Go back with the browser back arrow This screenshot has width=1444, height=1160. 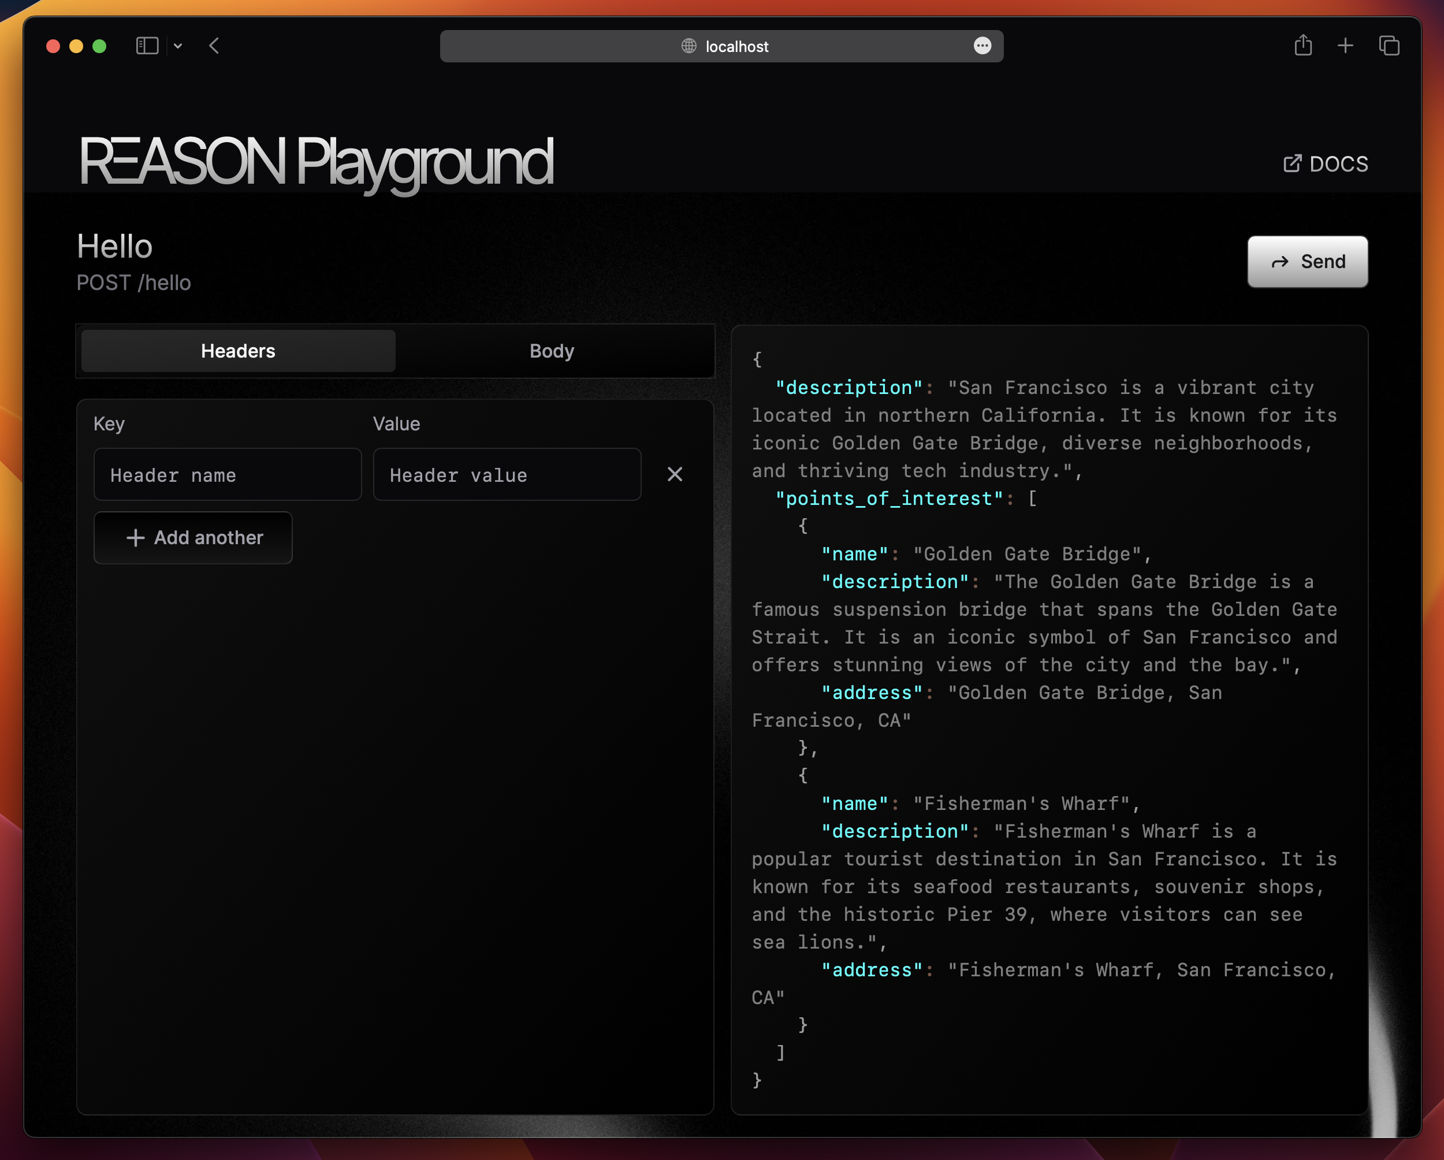(214, 46)
